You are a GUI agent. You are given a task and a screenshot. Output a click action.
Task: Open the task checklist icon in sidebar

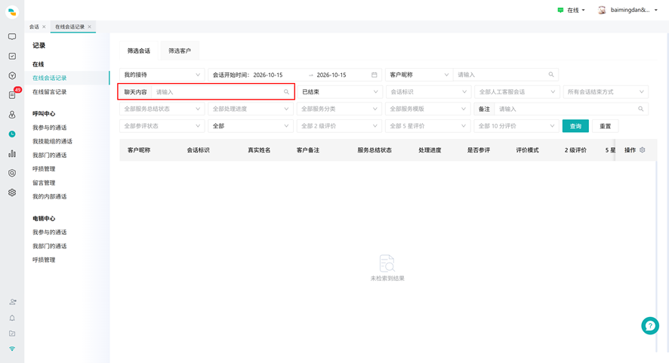tap(12, 56)
